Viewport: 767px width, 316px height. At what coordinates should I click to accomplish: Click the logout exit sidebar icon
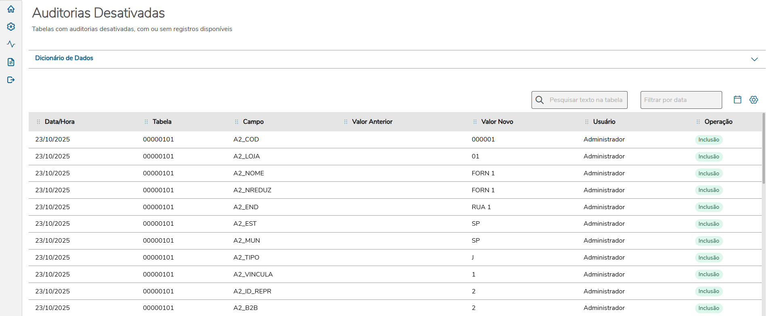coord(11,80)
